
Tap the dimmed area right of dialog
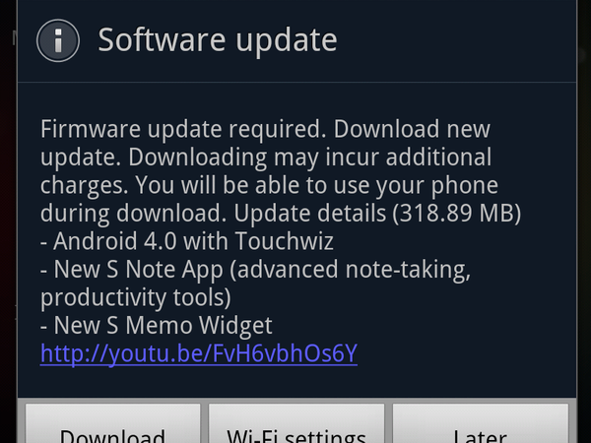pos(584,221)
